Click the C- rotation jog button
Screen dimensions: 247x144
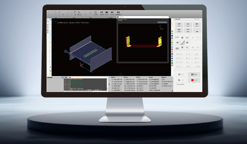pyautogui.click(x=193, y=38)
